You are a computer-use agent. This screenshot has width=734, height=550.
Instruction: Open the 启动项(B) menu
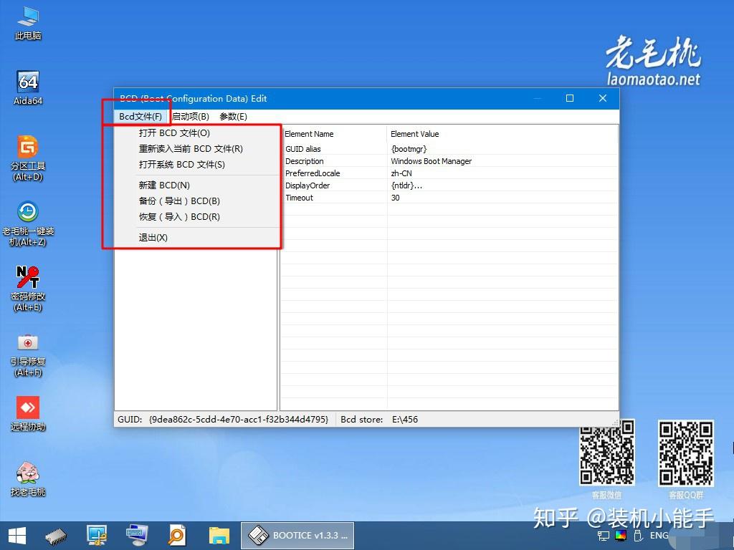point(190,116)
